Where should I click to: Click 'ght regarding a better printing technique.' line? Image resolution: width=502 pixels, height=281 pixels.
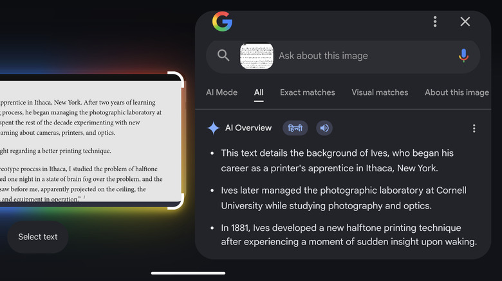[56, 151]
